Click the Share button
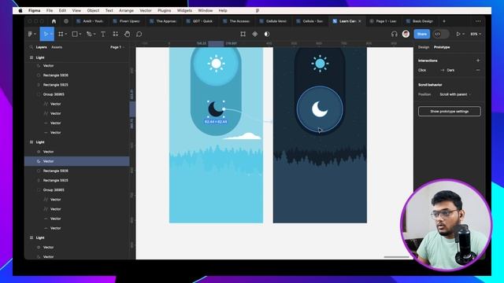The width and height of the screenshot is (504, 283). [422, 34]
